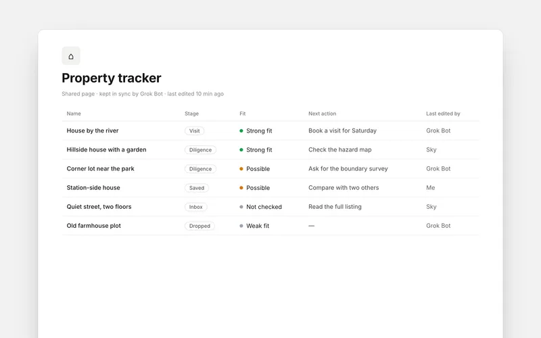Click Diligence tag for Hillside house
541x338 pixels.
pos(200,150)
